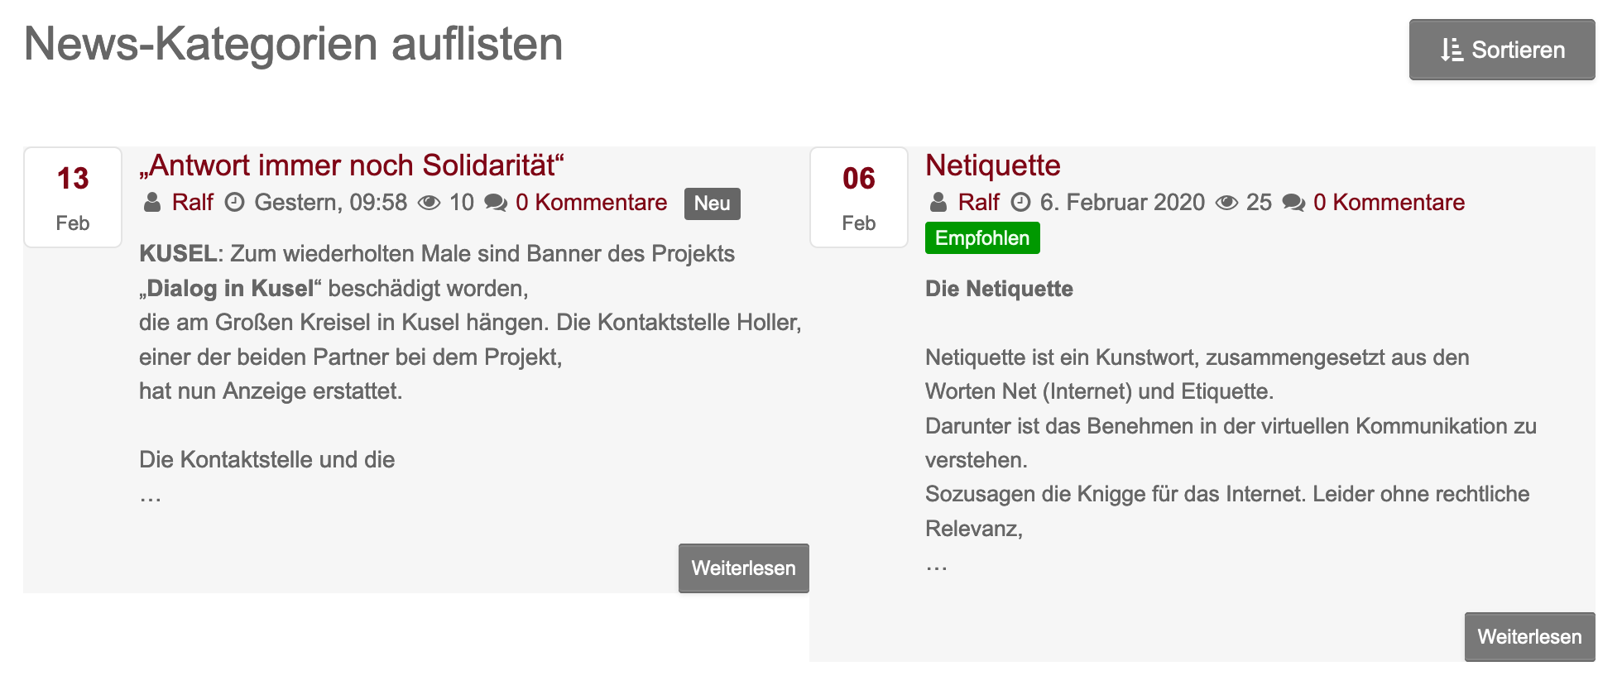Click the Sortieren button
Viewport: 1622px width, 690px height.
coord(1501,50)
